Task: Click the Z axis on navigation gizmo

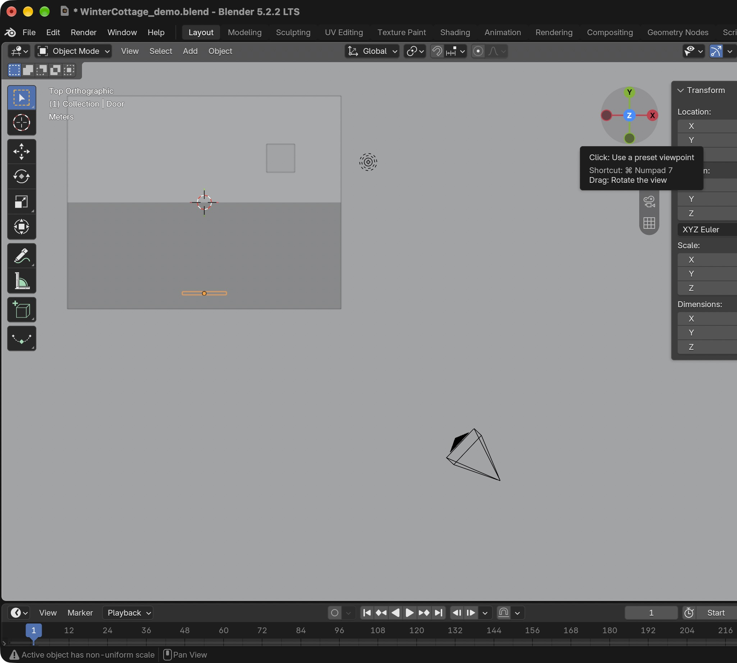Action: 629,116
